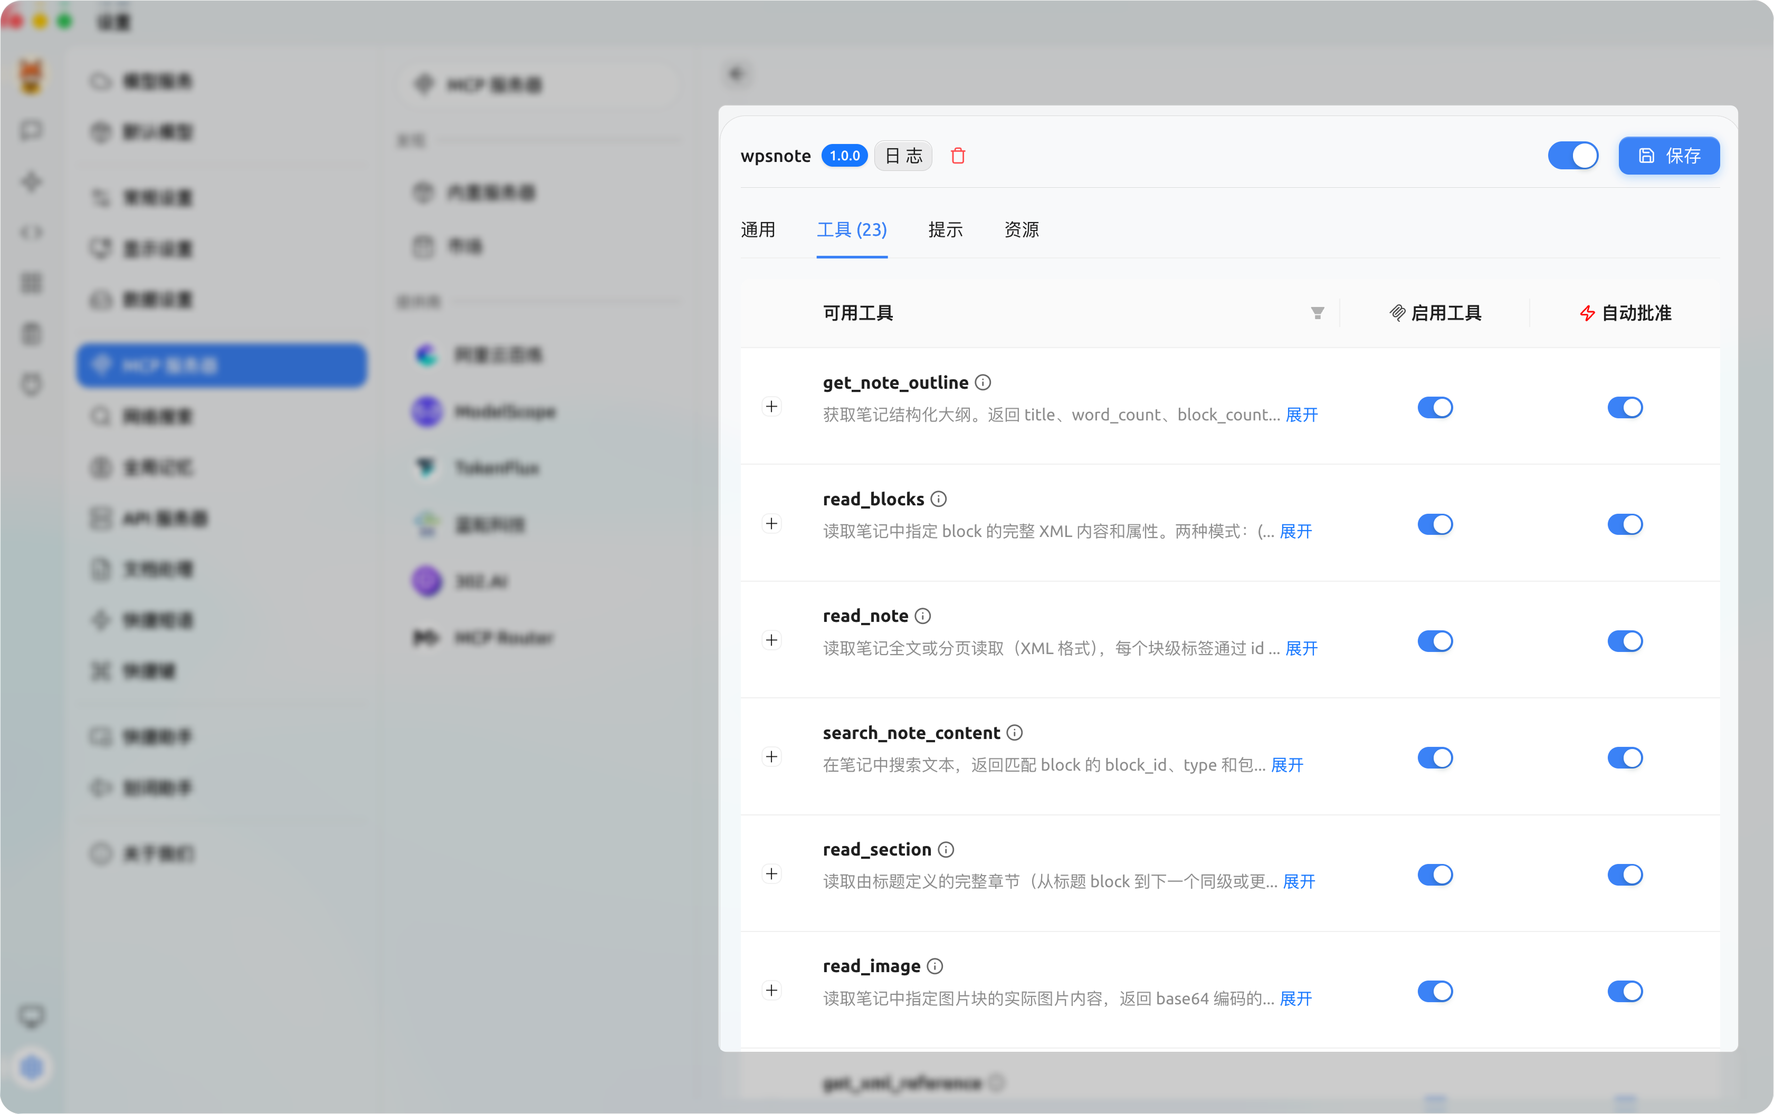The height and width of the screenshot is (1114, 1774).
Task: Expand search_note_content tool details
Action: click(x=772, y=757)
